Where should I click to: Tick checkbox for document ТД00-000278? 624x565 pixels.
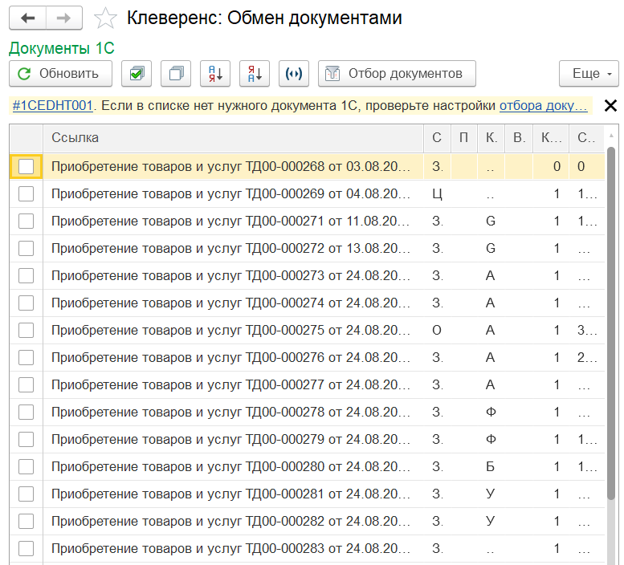(27, 412)
